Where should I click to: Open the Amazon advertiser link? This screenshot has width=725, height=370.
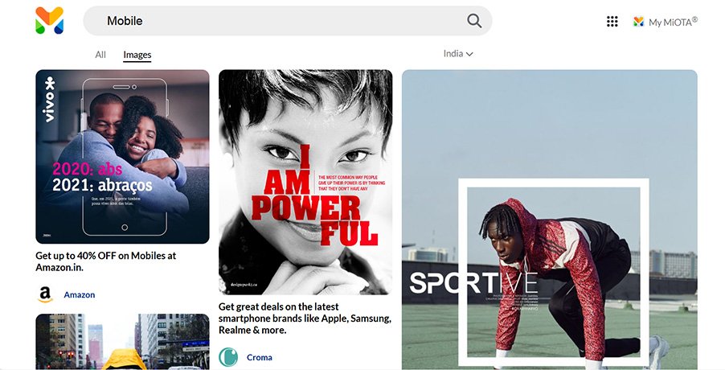click(x=79, y=294)
